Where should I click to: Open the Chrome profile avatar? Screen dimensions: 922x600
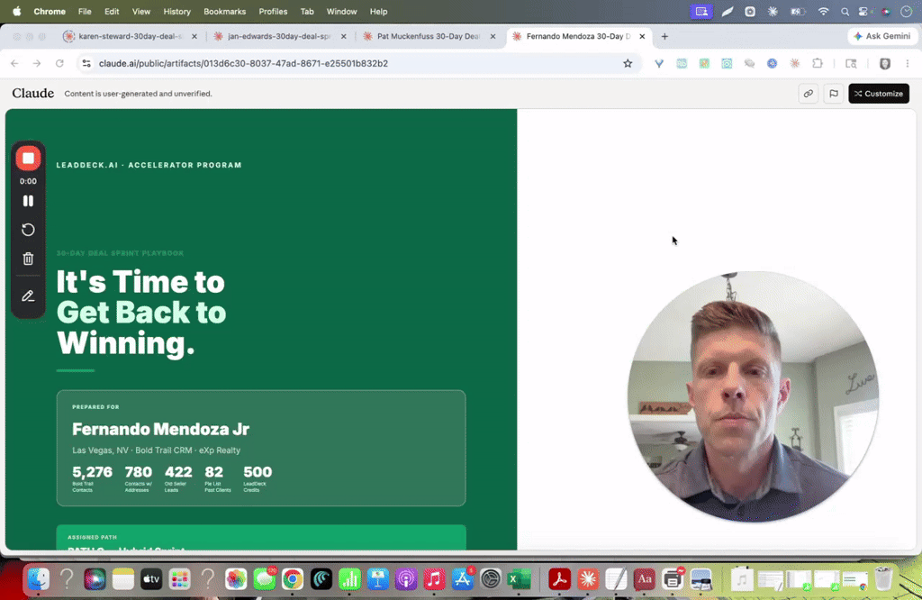pyautogui.click(x=884, y=64)
